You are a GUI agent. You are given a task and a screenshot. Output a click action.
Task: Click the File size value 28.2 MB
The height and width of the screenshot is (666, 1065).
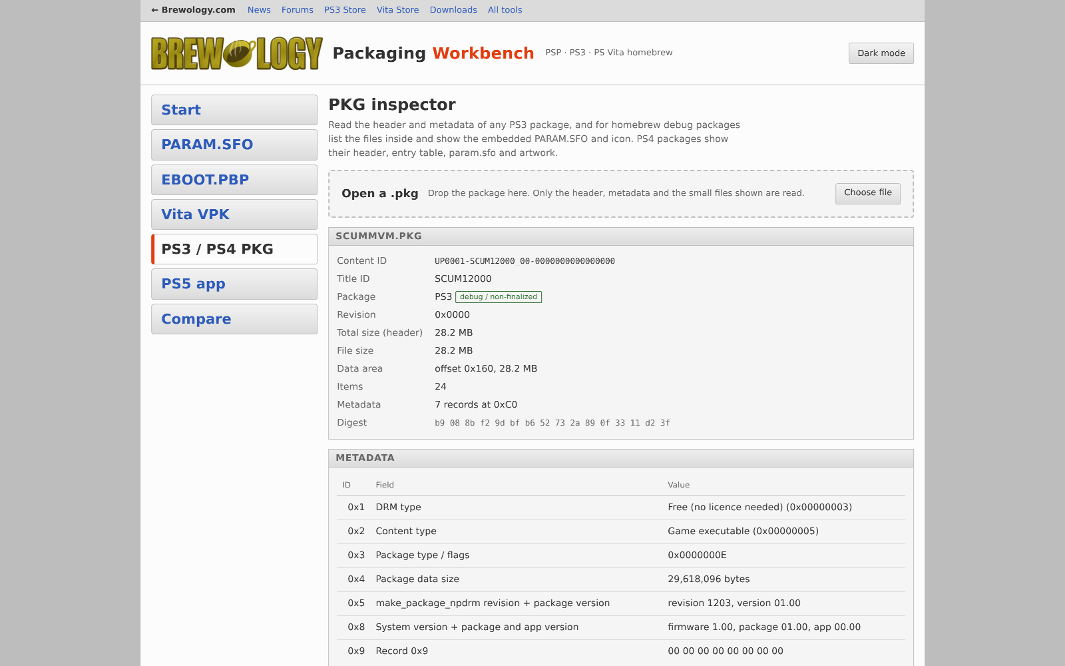(x=454, y=351)
